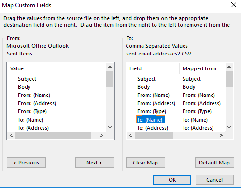Select From: (Address) in the Field column
241x191 pixels.
(156, 103)
